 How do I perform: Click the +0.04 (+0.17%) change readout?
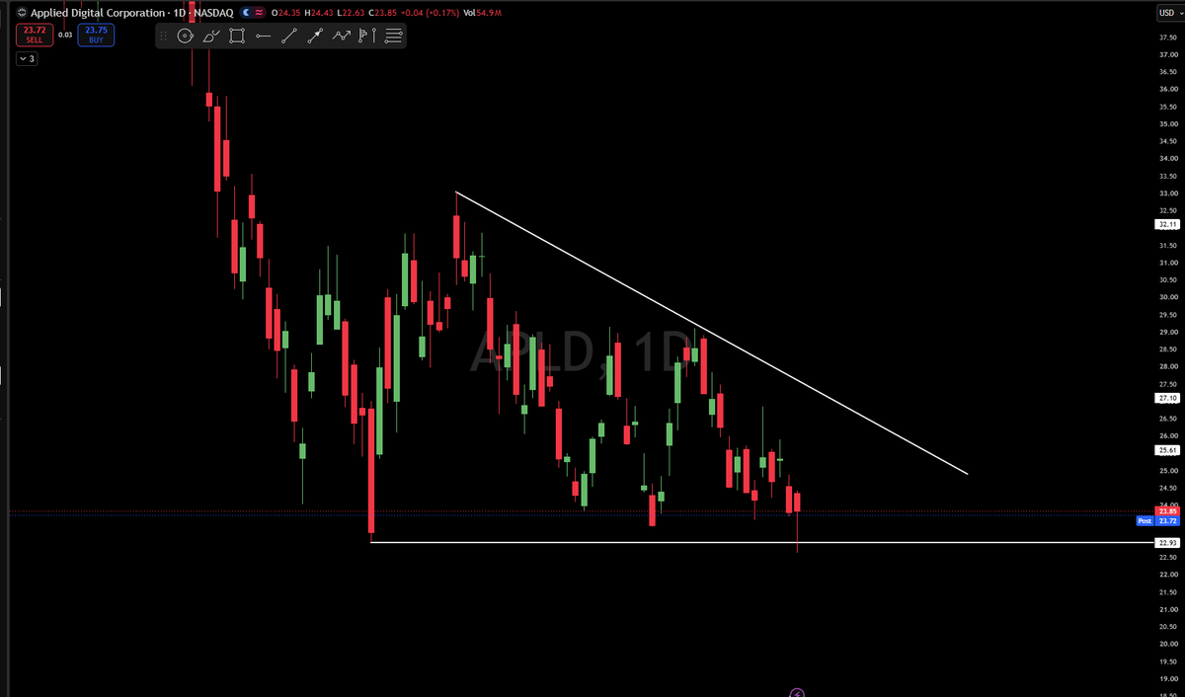[429, 13]
